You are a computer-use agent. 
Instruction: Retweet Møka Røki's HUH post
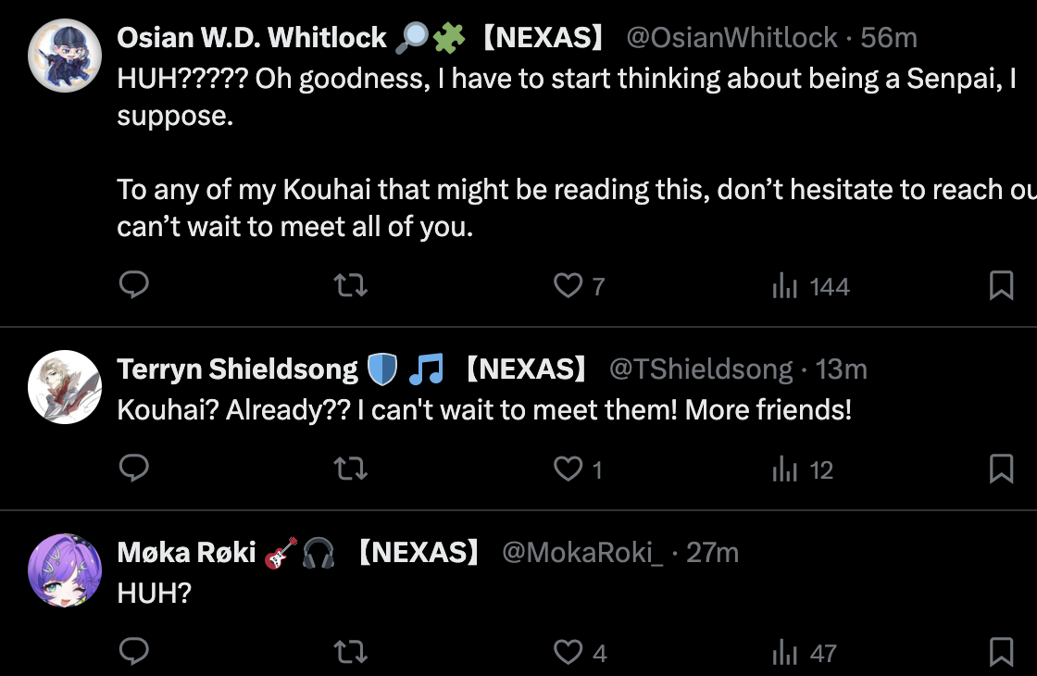pyautogui.click(x=350, y=653)
